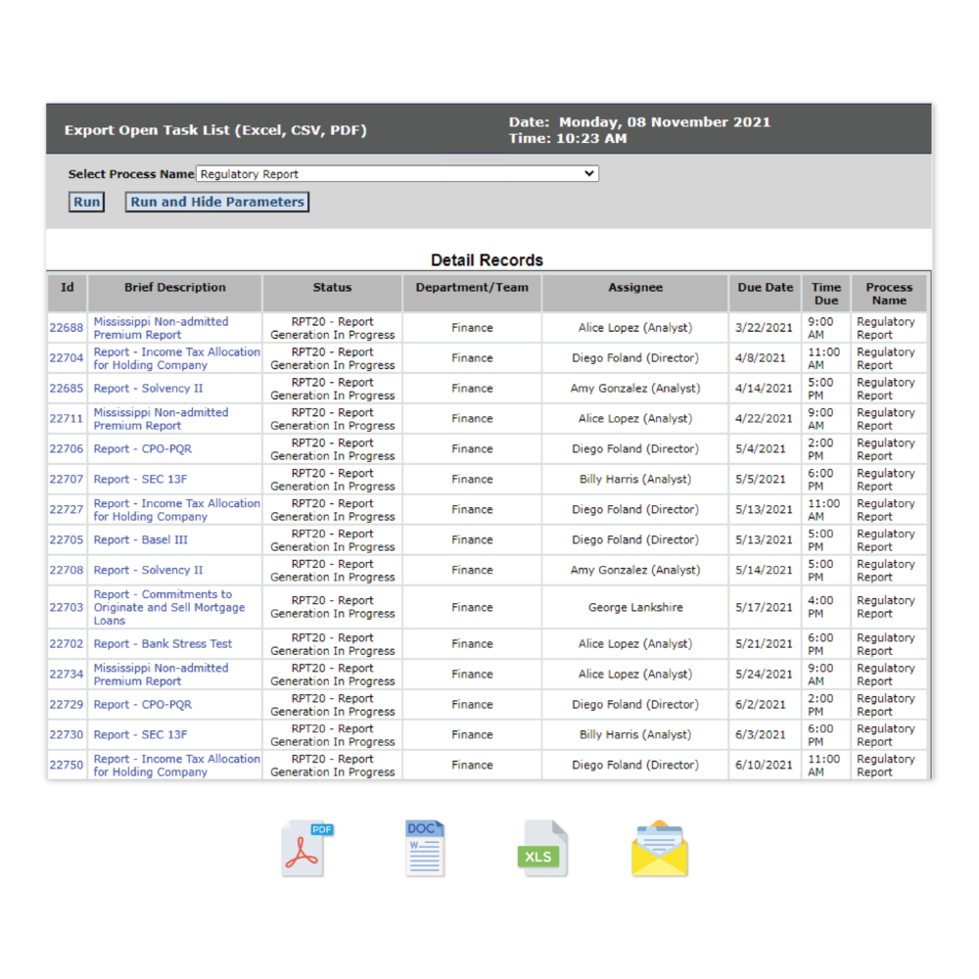Export the task list as PDF

pos(307,849)
